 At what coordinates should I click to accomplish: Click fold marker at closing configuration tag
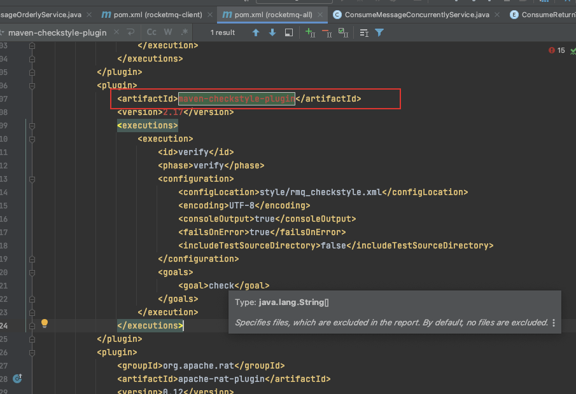[x=32, y=259]
